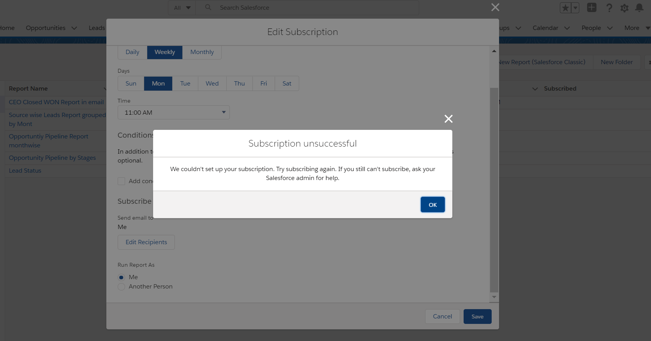Click the global actions plus icon

click(x=592, y=8)
